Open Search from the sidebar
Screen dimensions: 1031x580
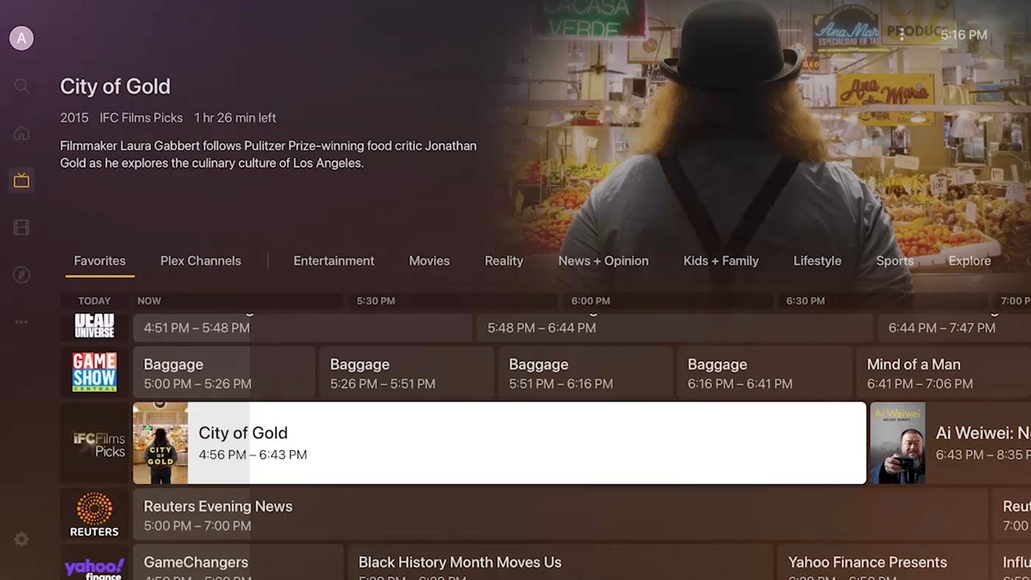(21, 86)
